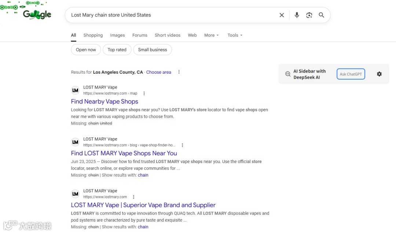396x233 pixels.
Task: Open the Short videos tab
Action: pyautogui.click(x=168, y=35)
